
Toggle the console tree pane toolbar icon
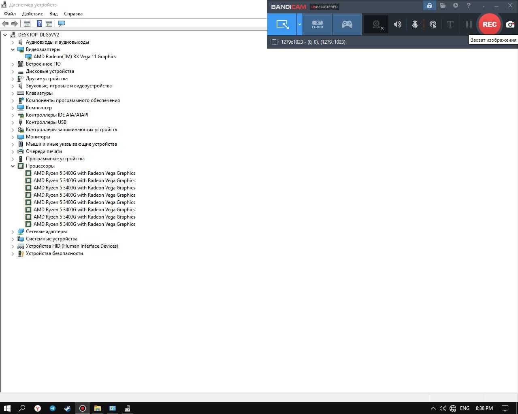[27, 24]
